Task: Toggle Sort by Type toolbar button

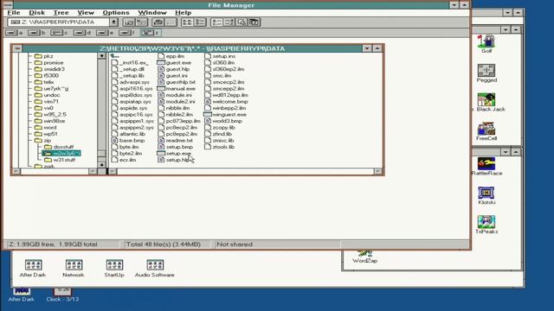Action: pos(229,22)
